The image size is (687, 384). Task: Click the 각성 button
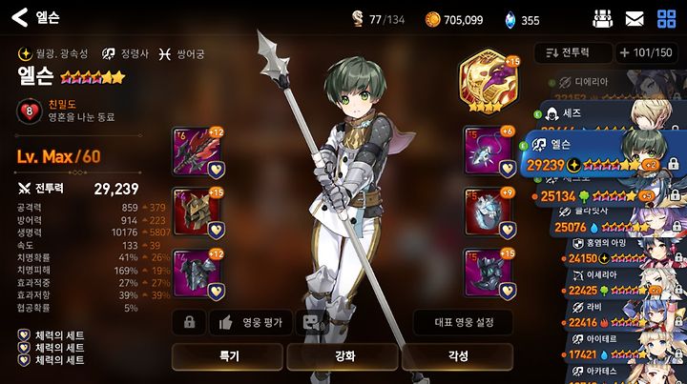(x=457, y=356)
